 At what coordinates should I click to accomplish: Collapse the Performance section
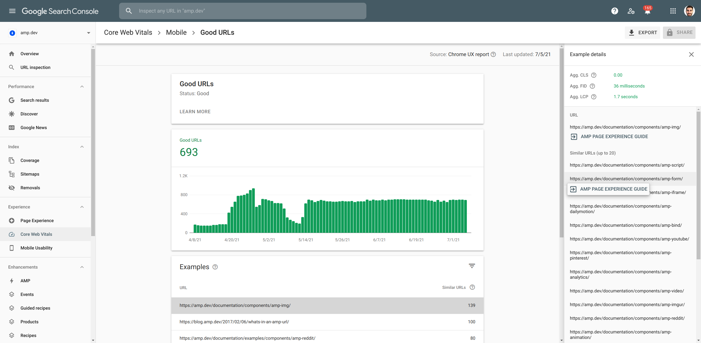pyautogui.click(x=82, y=86)
